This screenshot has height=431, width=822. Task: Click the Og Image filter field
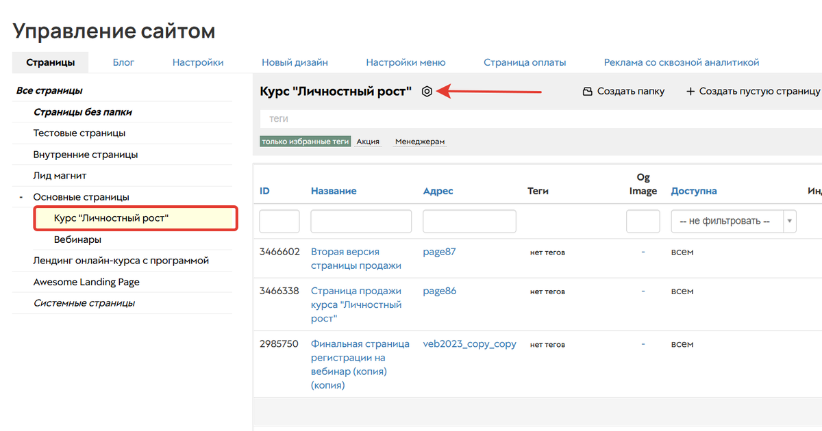click(643, 222)
